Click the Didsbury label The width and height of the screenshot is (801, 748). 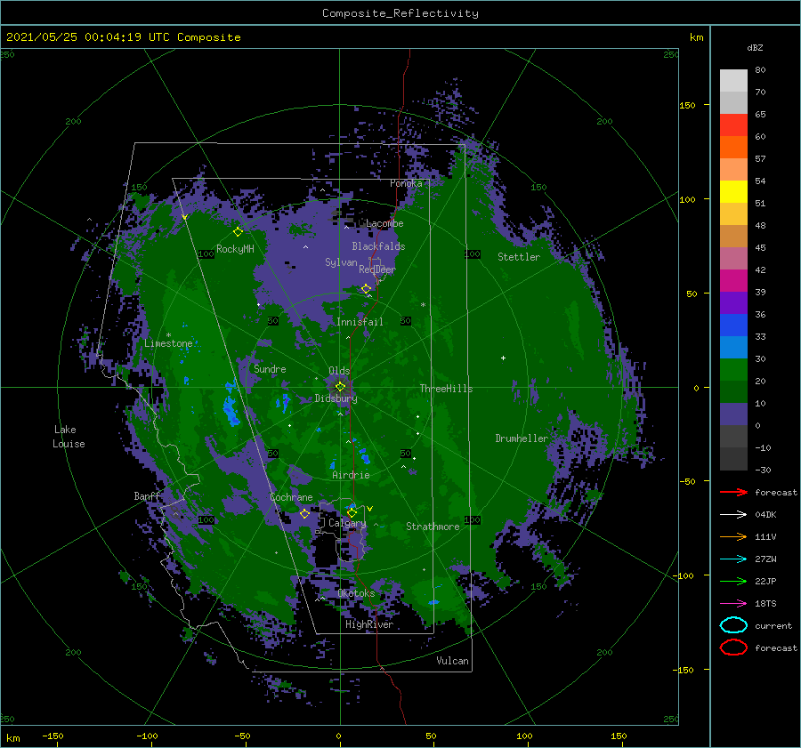coord(336,398)
